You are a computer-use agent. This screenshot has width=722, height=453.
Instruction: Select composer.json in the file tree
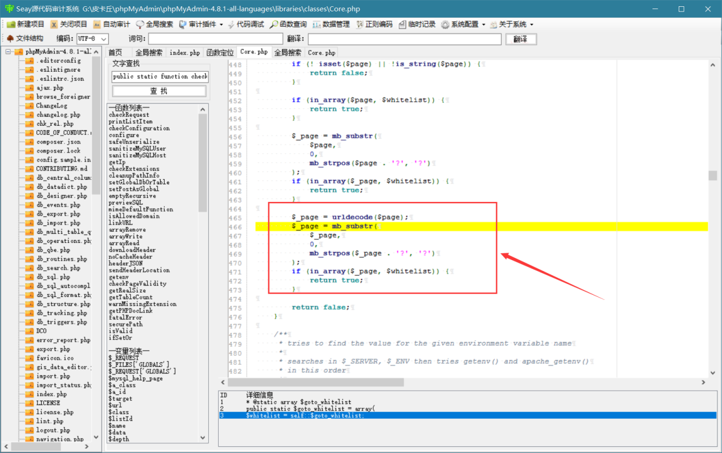[58, 142]
